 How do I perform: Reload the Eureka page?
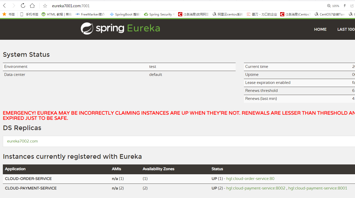click(x=23, y=6)
